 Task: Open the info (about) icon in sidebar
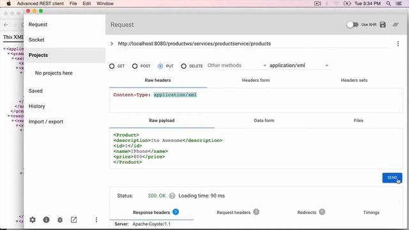coord(46,220)
